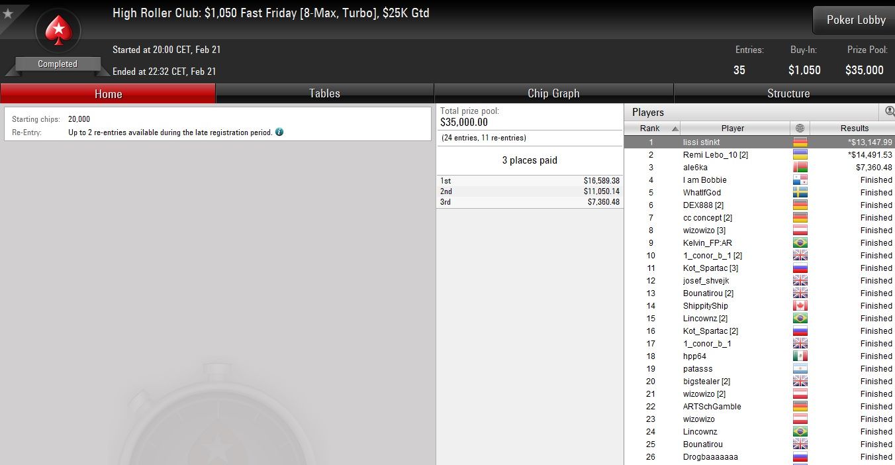This screenshot has width=895, height=465.
Task: Click the Mexican flag beside hpp64
Action: 800,356
